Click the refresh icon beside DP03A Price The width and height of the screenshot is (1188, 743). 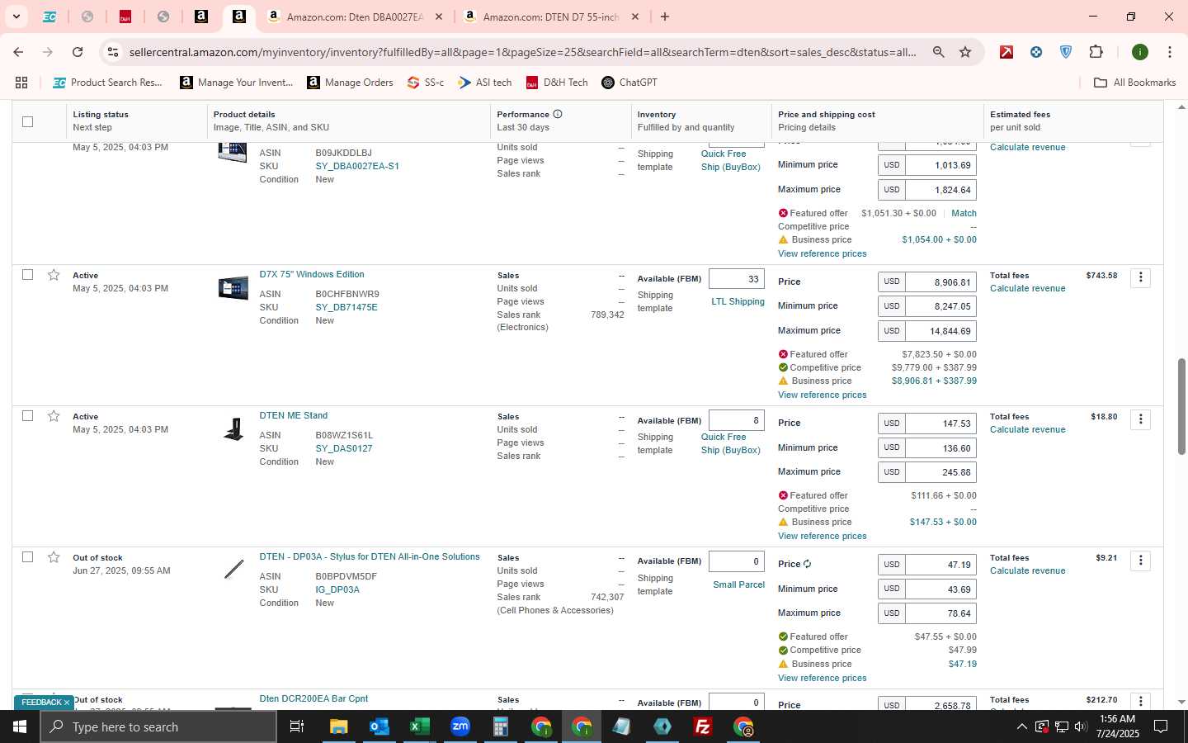pos(807,564)
